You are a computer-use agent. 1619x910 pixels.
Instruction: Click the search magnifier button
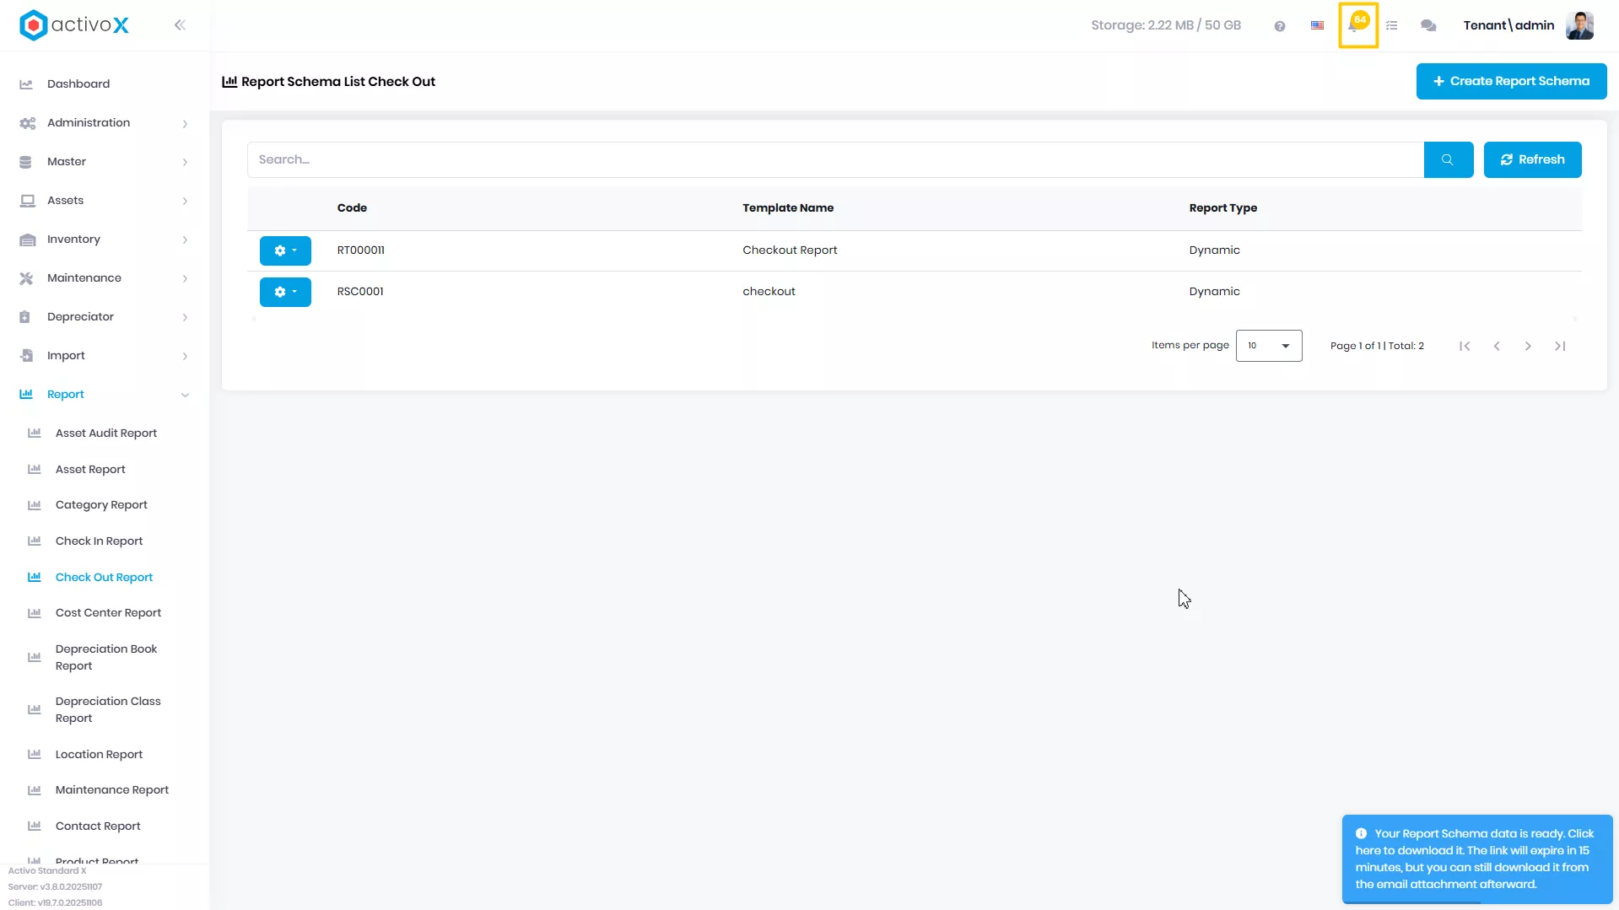click(x=1448, y=159)
